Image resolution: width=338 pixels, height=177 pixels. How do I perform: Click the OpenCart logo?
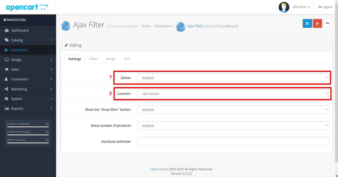click(27, 7)
